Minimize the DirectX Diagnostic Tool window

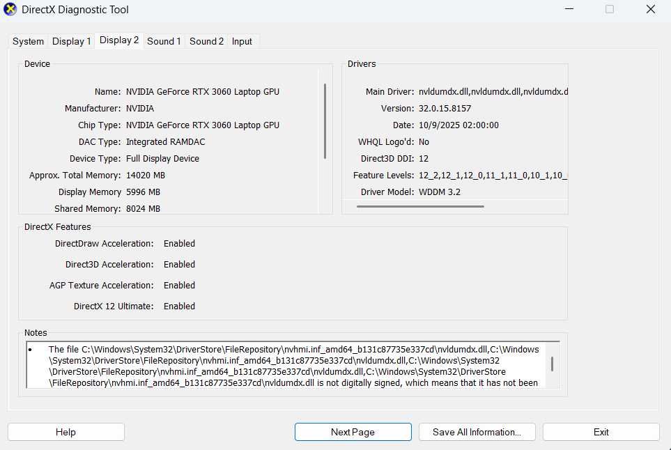(x=569, y=9)
